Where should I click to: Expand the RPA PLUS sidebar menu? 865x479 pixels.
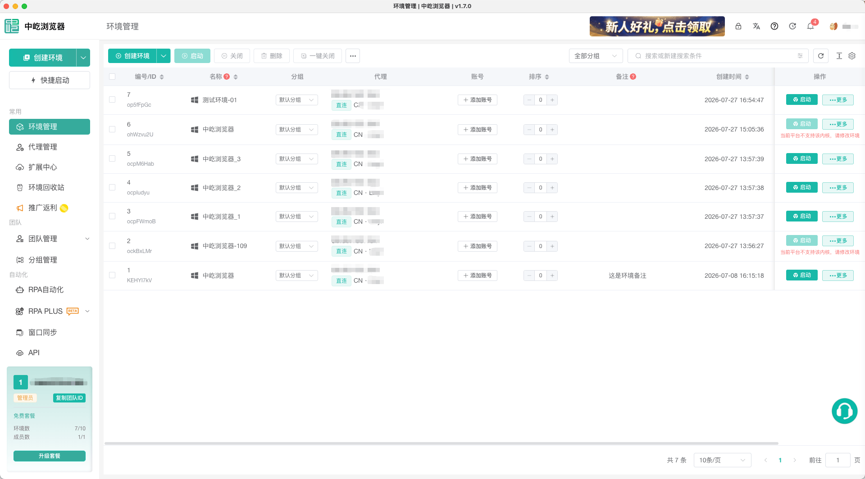(x=50, y=311)
